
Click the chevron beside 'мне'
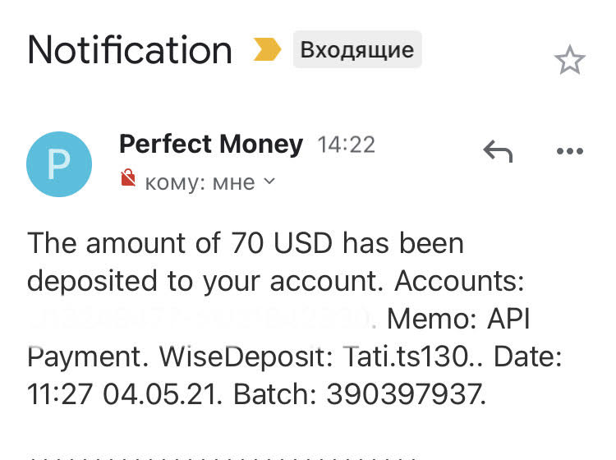269,181
